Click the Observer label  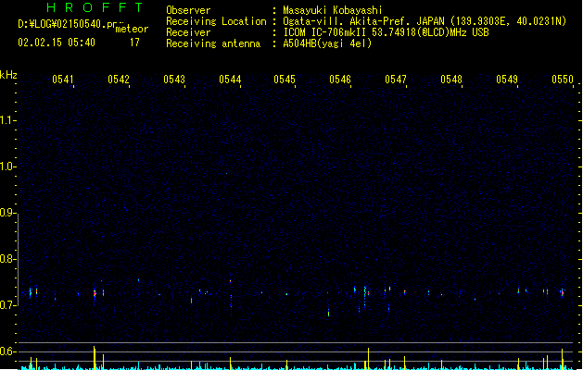pyautogui.click(x=188, y=10)
